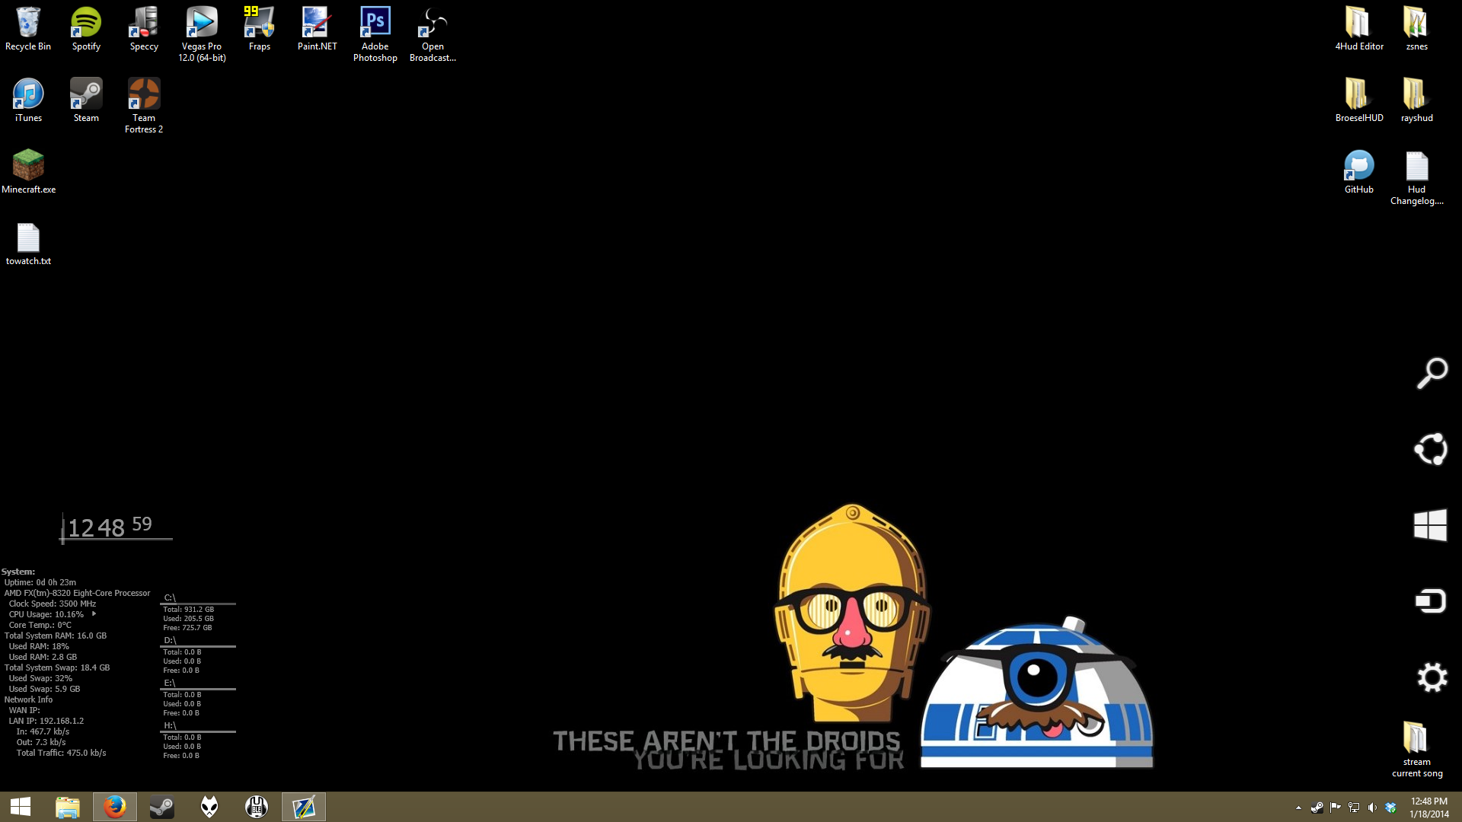
Task: Click the 'Clock Speed: 3500 MHz' line
Action: pyautogui.click(x=53, y=604)
